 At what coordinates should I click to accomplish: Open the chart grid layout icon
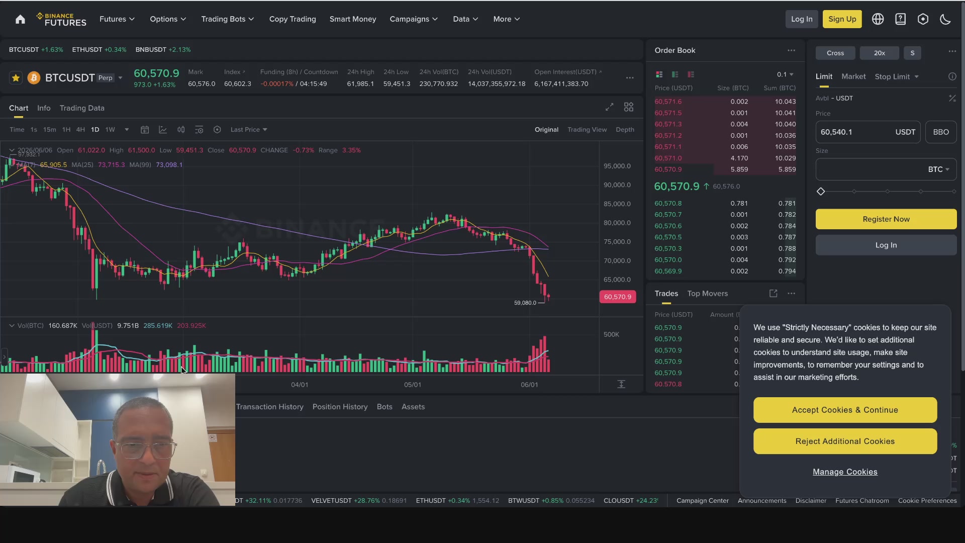[629, 107]
